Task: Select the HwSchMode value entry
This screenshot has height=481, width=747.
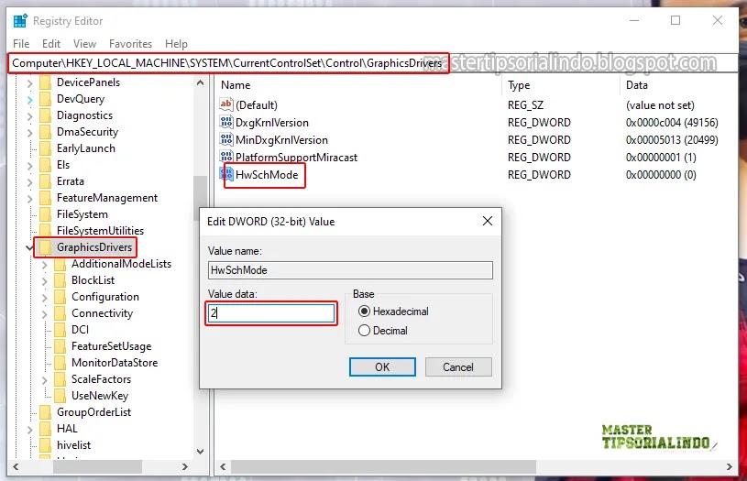Action: (267, 175)
